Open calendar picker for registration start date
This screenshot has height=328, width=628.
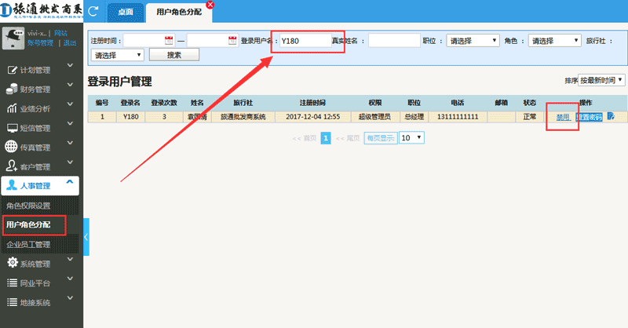click(x=169, y=40)
